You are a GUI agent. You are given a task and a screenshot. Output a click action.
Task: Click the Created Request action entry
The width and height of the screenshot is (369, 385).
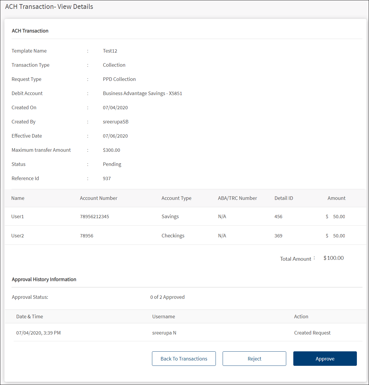312,333
